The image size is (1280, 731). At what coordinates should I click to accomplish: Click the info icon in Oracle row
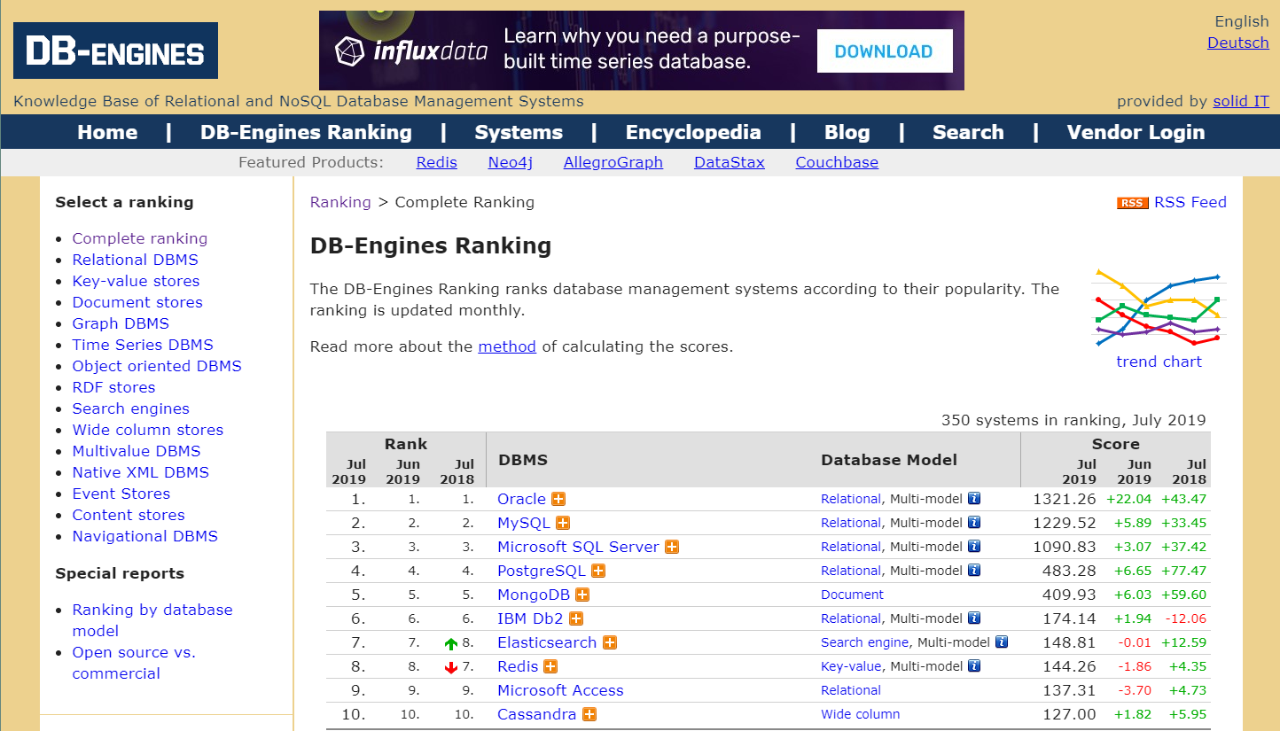click(974, 499)
